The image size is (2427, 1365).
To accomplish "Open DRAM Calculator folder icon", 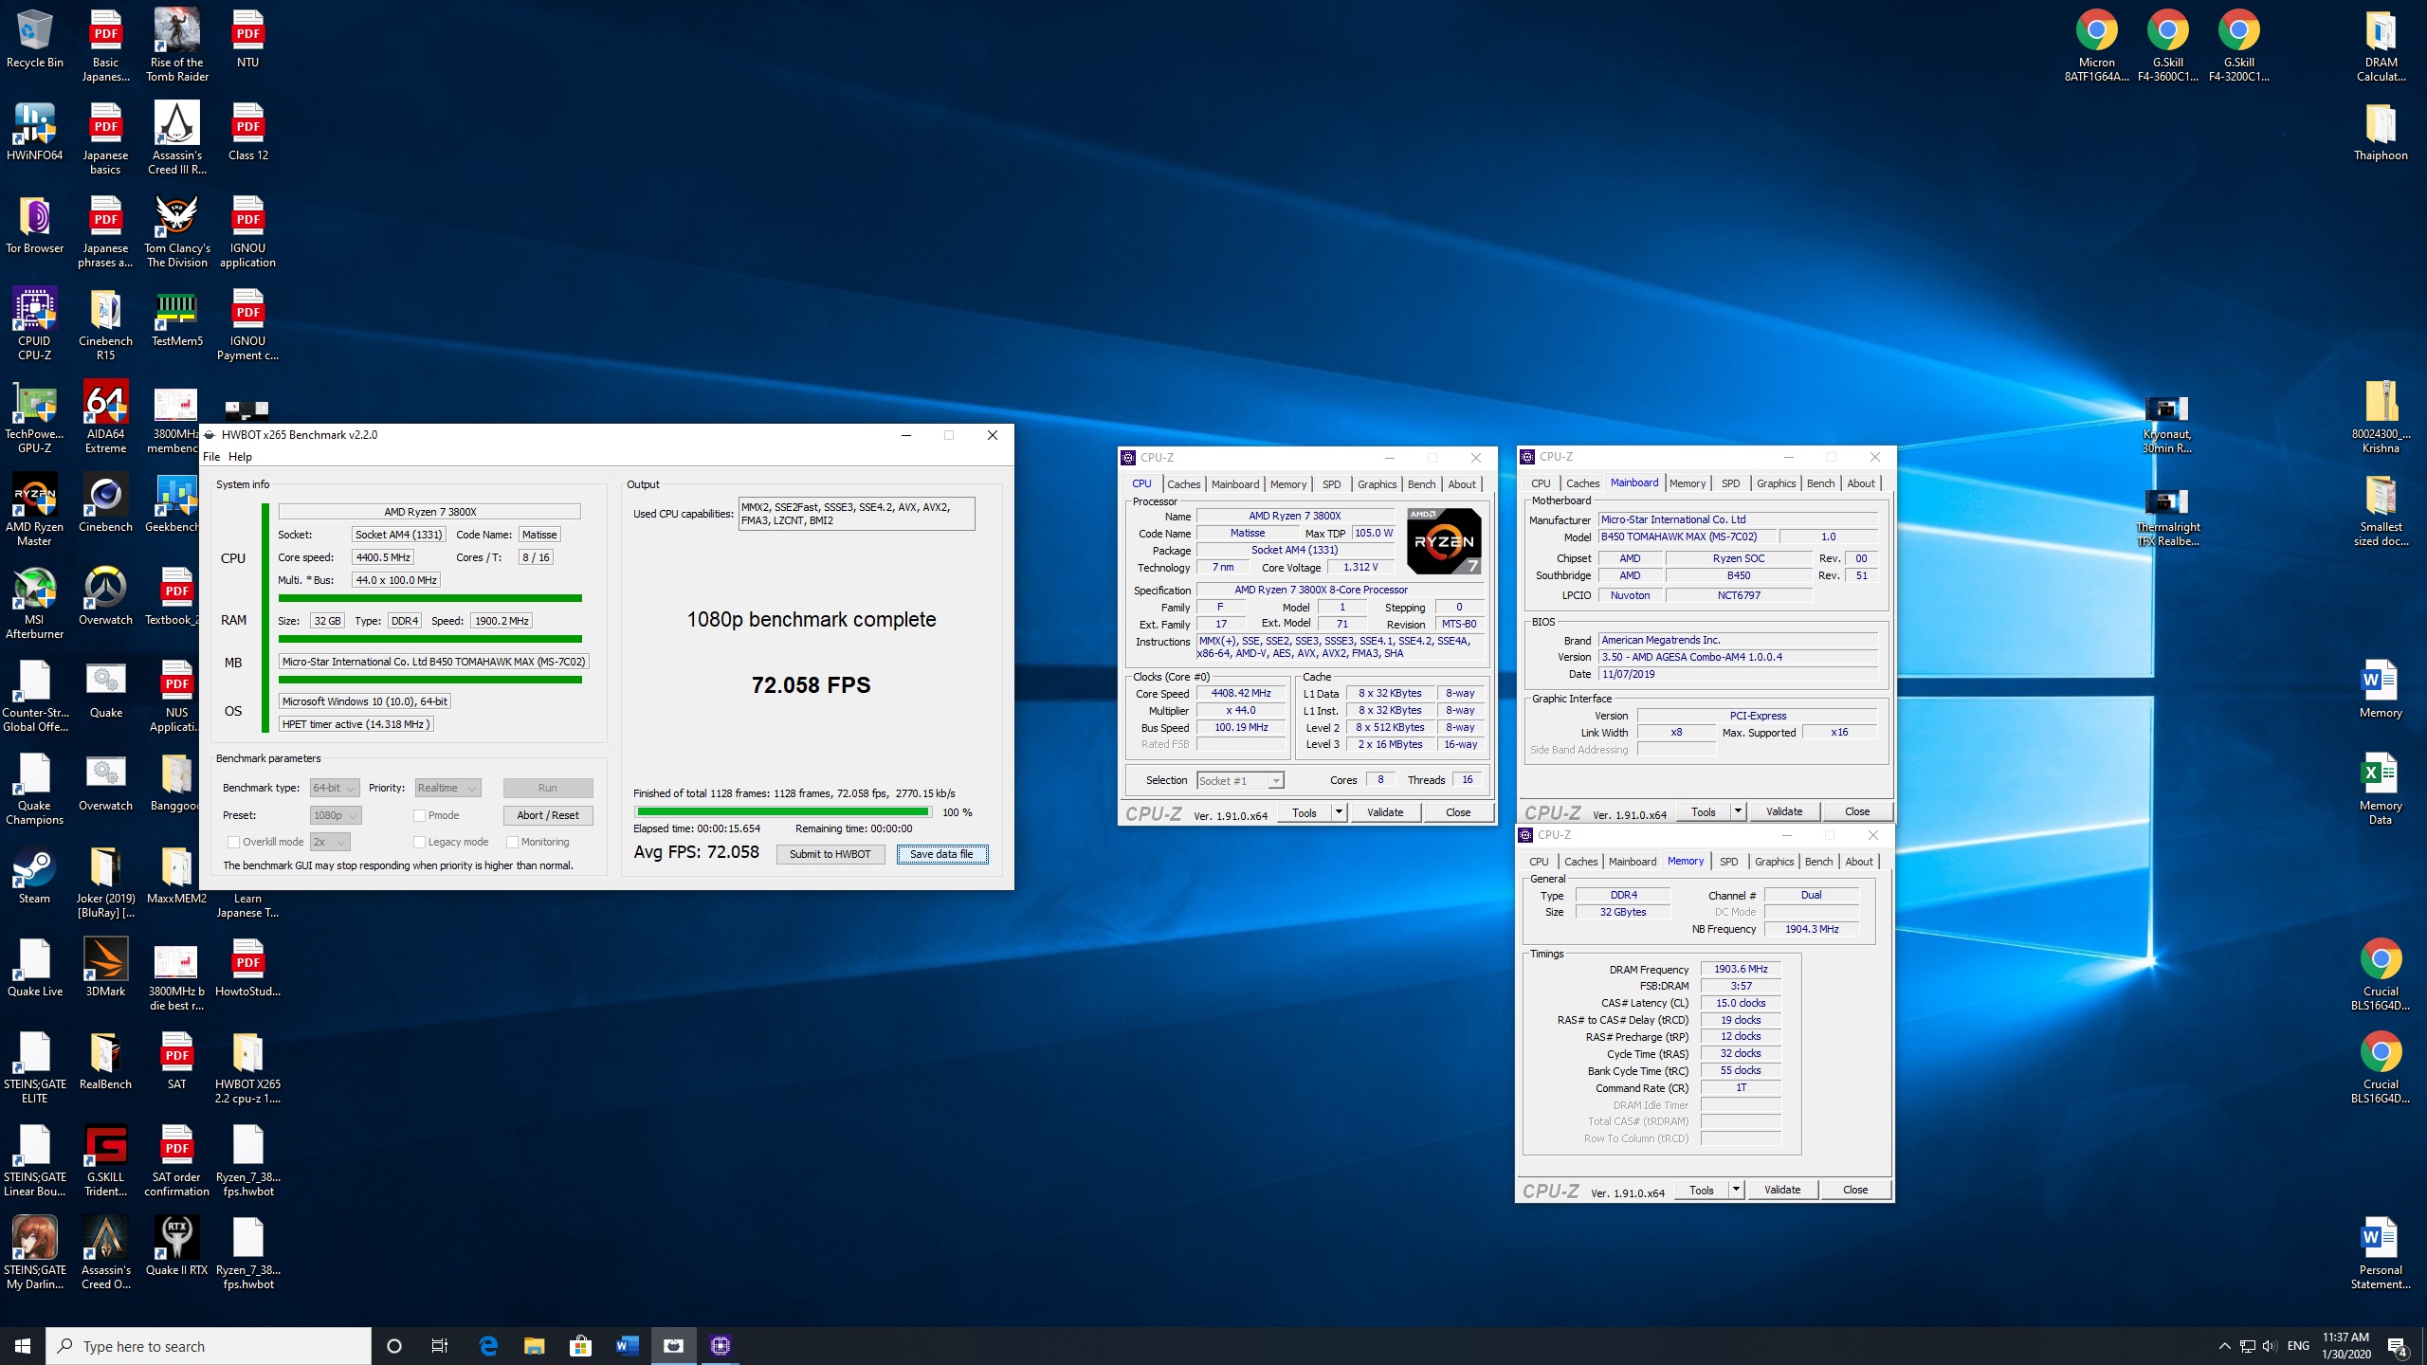I will pos(2381,45).
